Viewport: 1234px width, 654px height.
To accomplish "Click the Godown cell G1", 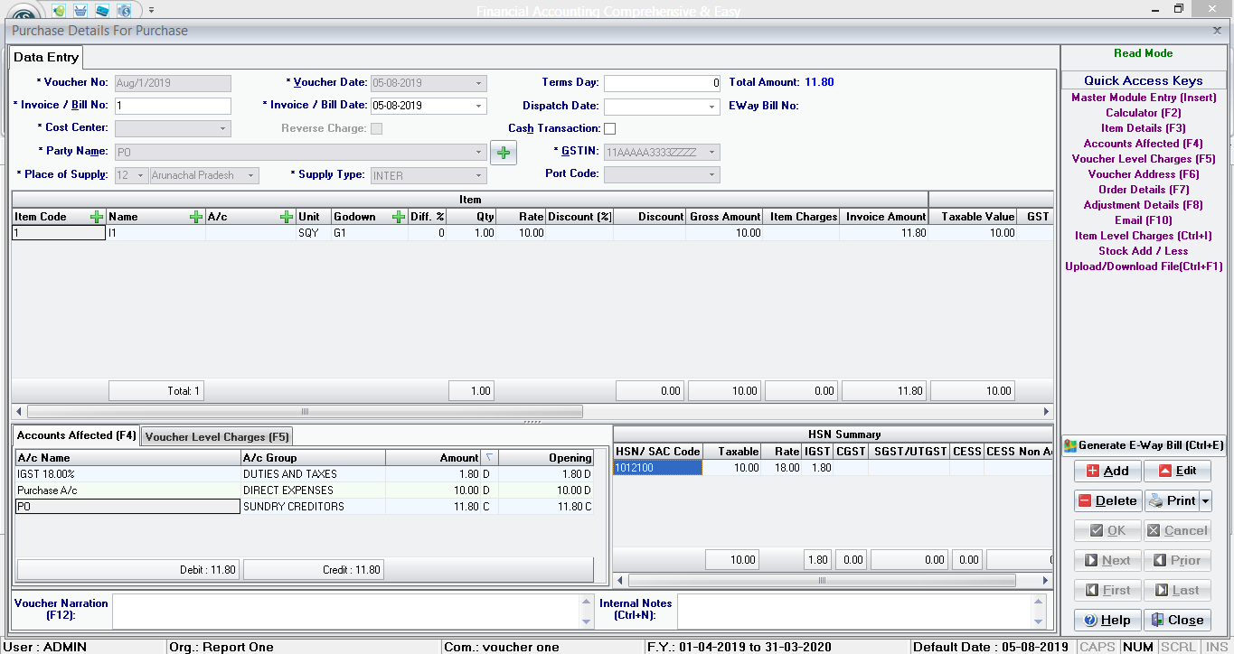I will (x=369, y=233).
